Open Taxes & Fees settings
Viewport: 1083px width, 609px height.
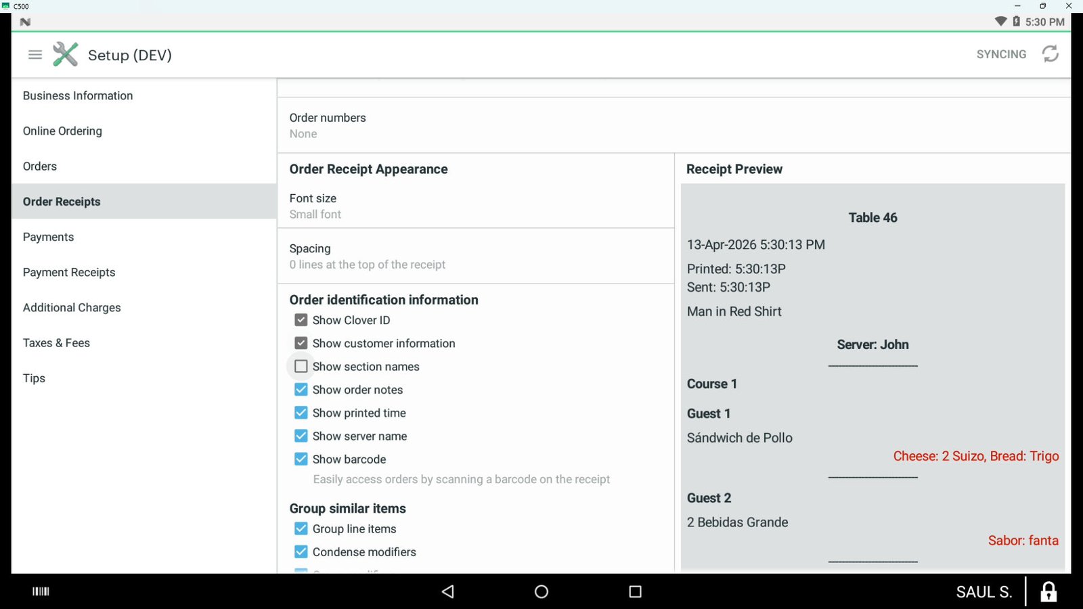click(143, 342)
